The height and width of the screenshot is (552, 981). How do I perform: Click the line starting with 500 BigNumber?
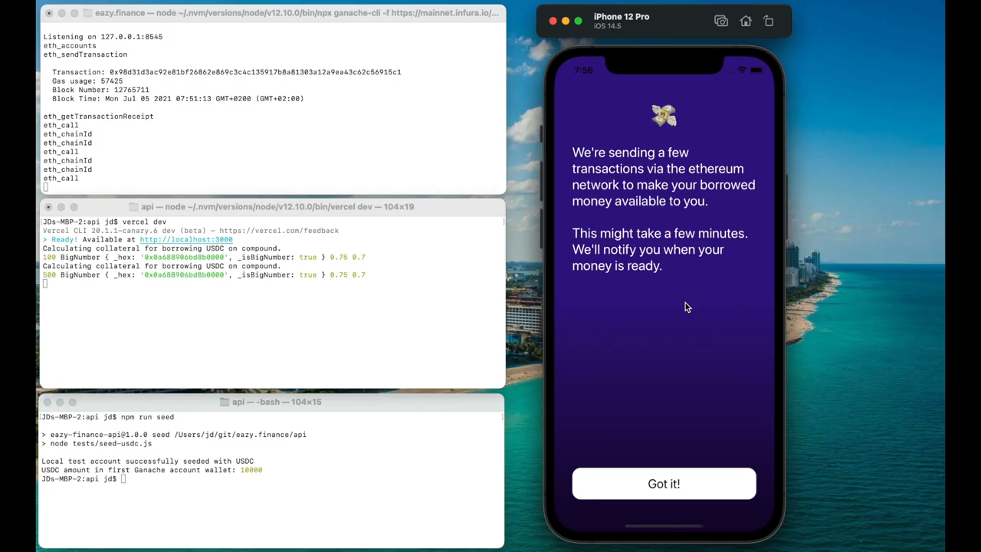click(x=204, y=274)
